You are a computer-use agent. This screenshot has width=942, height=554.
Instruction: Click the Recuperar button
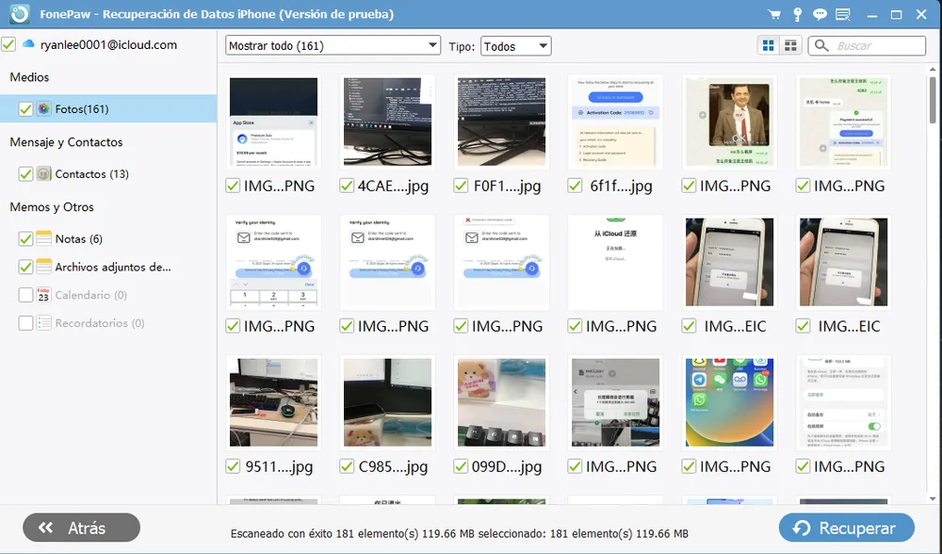point(847,528)
